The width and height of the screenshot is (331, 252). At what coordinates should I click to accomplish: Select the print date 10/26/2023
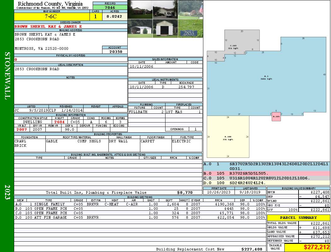(219, 192)
